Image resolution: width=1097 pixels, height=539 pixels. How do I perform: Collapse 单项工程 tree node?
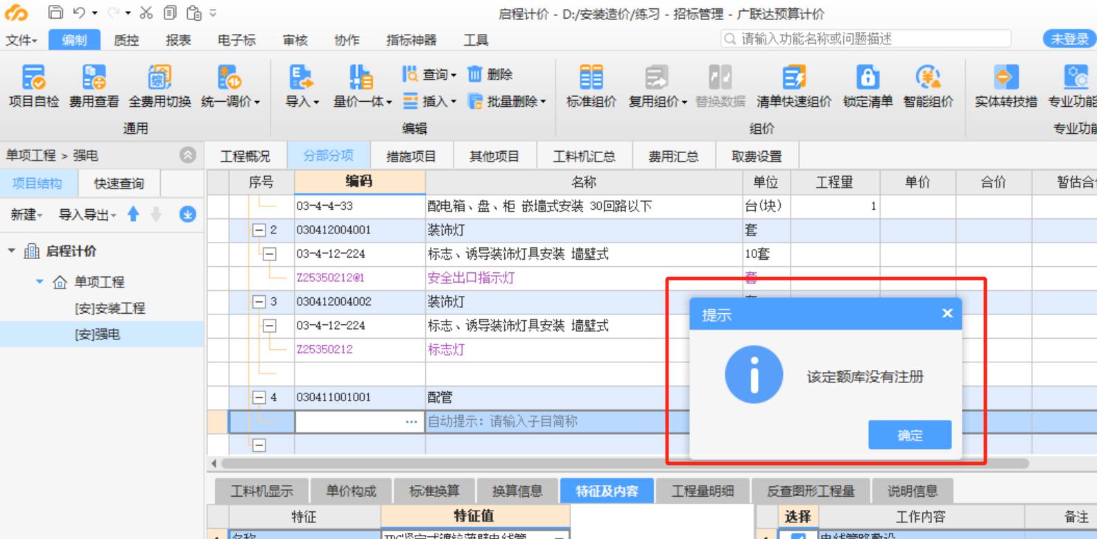tap(40, 282)
